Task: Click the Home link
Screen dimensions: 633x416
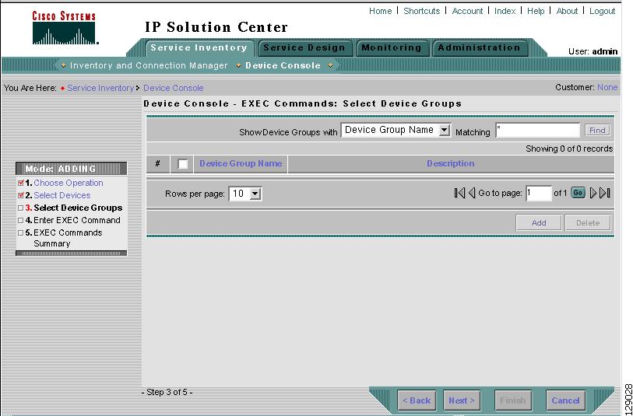Action: tap(380, 12)
